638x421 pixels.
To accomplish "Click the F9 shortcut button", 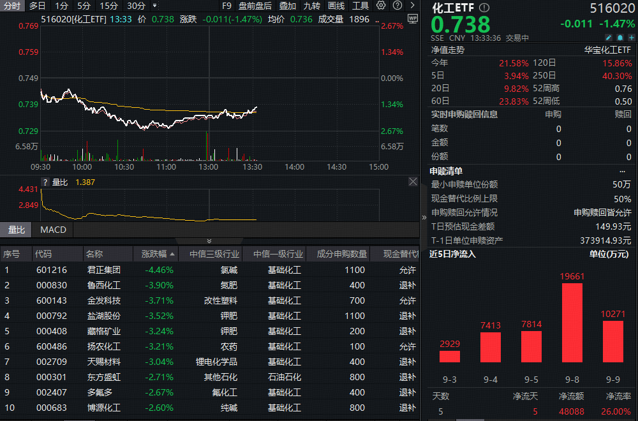I will [226, 6].
